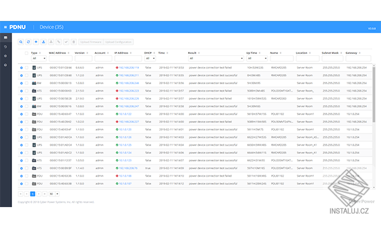Tick the checkbox on row 10.1.0.124
The height and width of the screenshot is (228, 381).
tap(27, 153)
